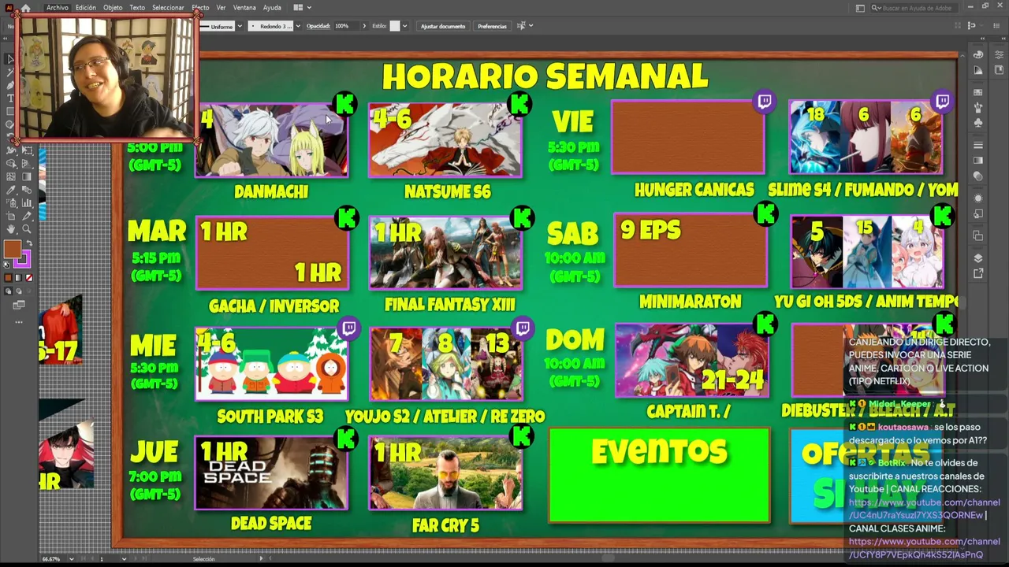Open the Objeto menu
Viewport: 1009px width, 567px height.
tap(113, 8)
